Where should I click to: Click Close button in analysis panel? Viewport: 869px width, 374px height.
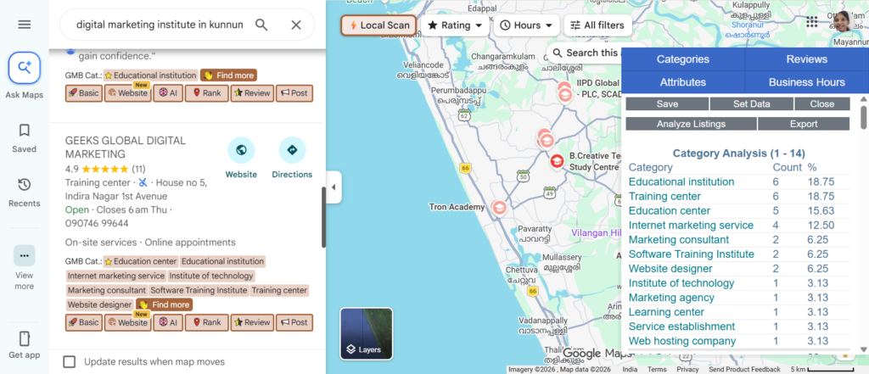(x=821, y=103)
